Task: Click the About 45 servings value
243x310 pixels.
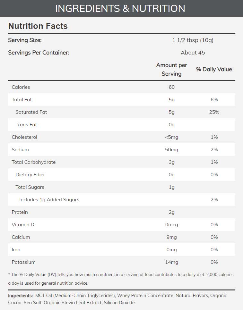Action: tap(193, 53)
